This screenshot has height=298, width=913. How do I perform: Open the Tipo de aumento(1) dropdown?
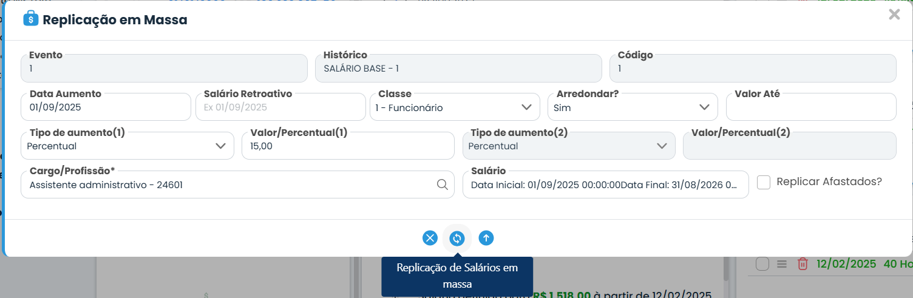(127, 146)
